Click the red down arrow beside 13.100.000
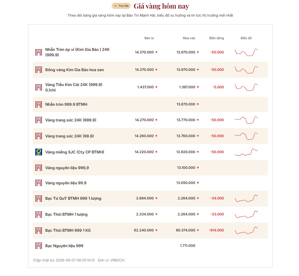299x276 pixels. pyautogui.click(x=198, y=168)
